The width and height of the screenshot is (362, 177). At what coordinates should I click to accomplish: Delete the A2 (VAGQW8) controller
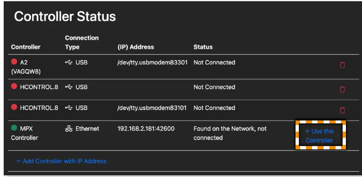342,65
